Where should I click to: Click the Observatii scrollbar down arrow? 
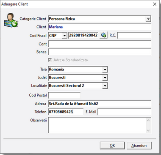click(148, 130)
